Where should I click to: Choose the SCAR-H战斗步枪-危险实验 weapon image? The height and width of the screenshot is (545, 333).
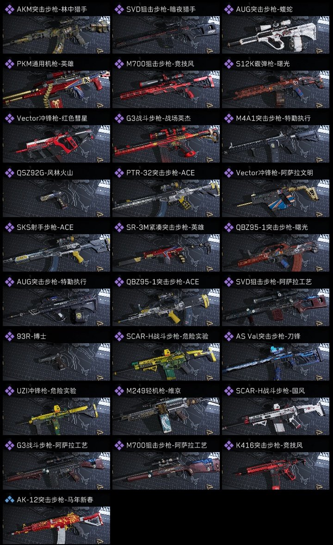click(166, 362)
